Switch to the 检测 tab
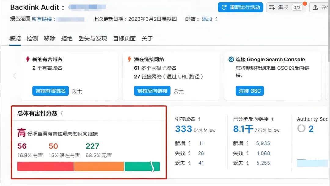The image size is (330, 186). point(32,38)
